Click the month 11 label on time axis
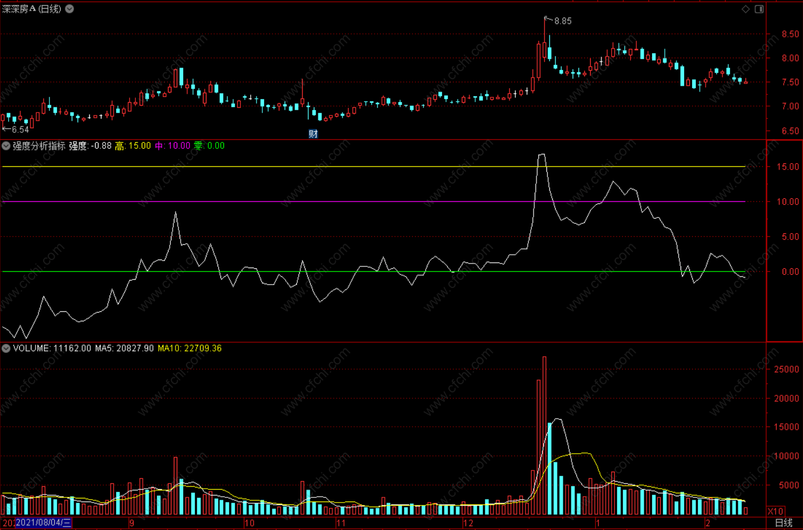803x530 pixels. coord(341,523)
